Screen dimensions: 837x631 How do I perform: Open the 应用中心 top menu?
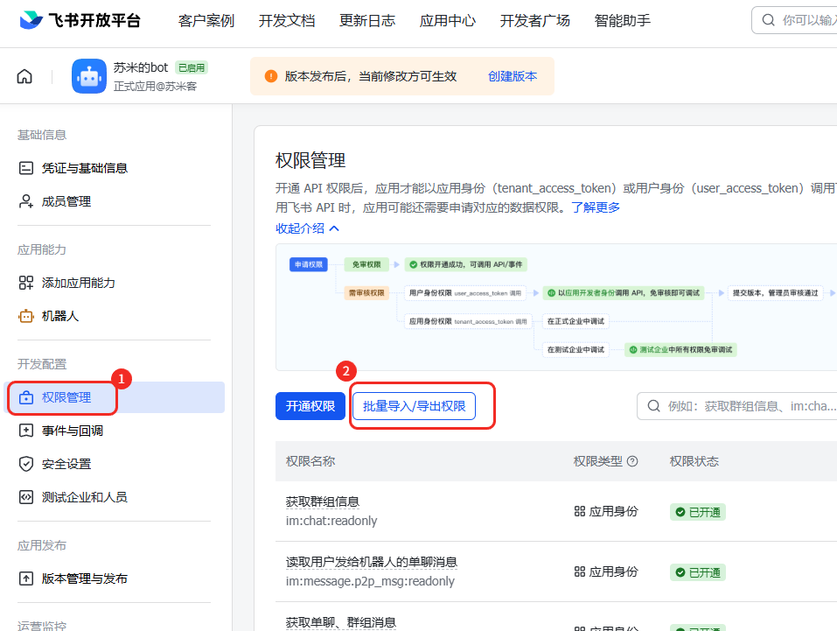447,20
